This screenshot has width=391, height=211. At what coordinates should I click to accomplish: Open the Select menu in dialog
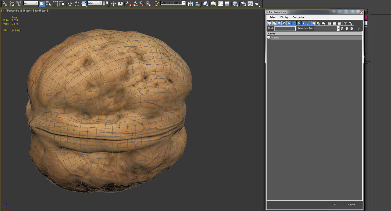pyautogui.click(x=273, y=17)
